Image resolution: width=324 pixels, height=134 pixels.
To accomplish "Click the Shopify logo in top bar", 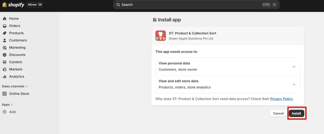I will [13, 5].
